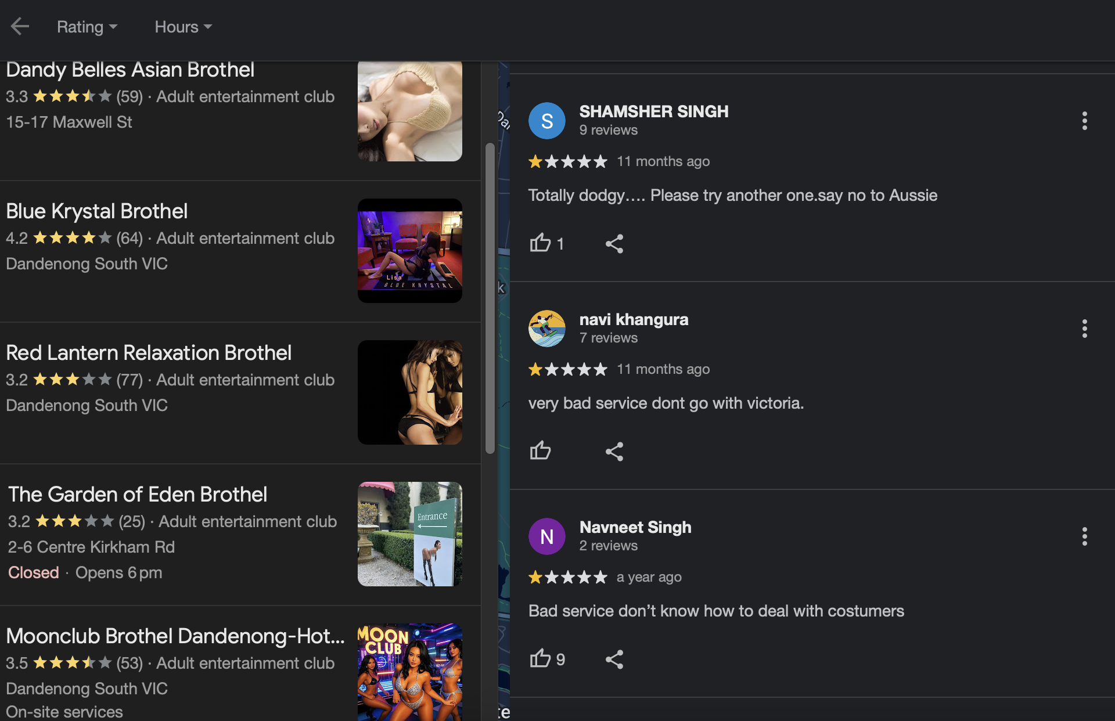1115x721 pixels.
Task: Open Blue Krystal Brothel listing thumbnail
Action: click(x=409, y=251)
